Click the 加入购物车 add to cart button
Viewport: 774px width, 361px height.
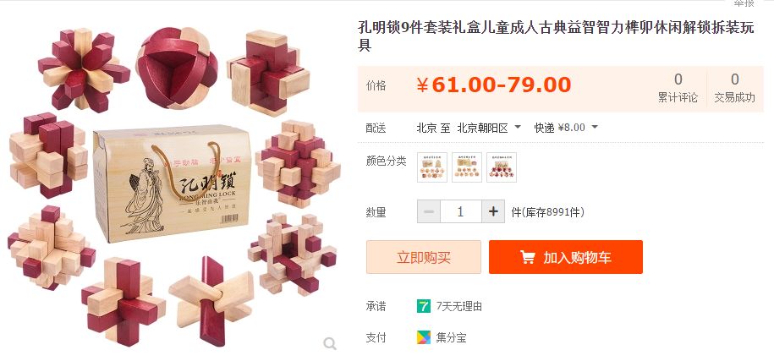566,257
